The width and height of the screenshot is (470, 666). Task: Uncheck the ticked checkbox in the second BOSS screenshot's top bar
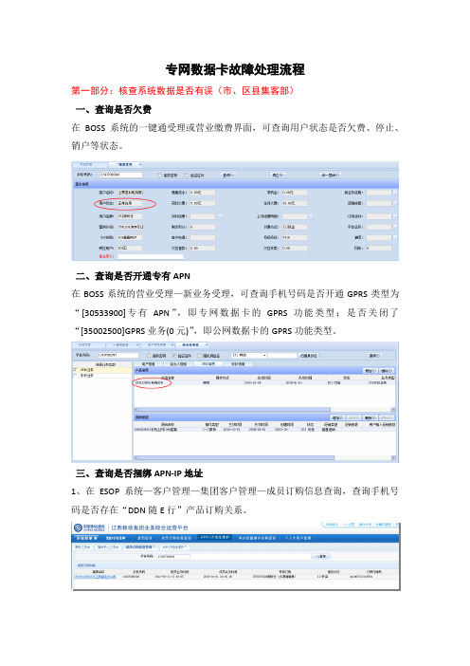(x=174, y=356)
